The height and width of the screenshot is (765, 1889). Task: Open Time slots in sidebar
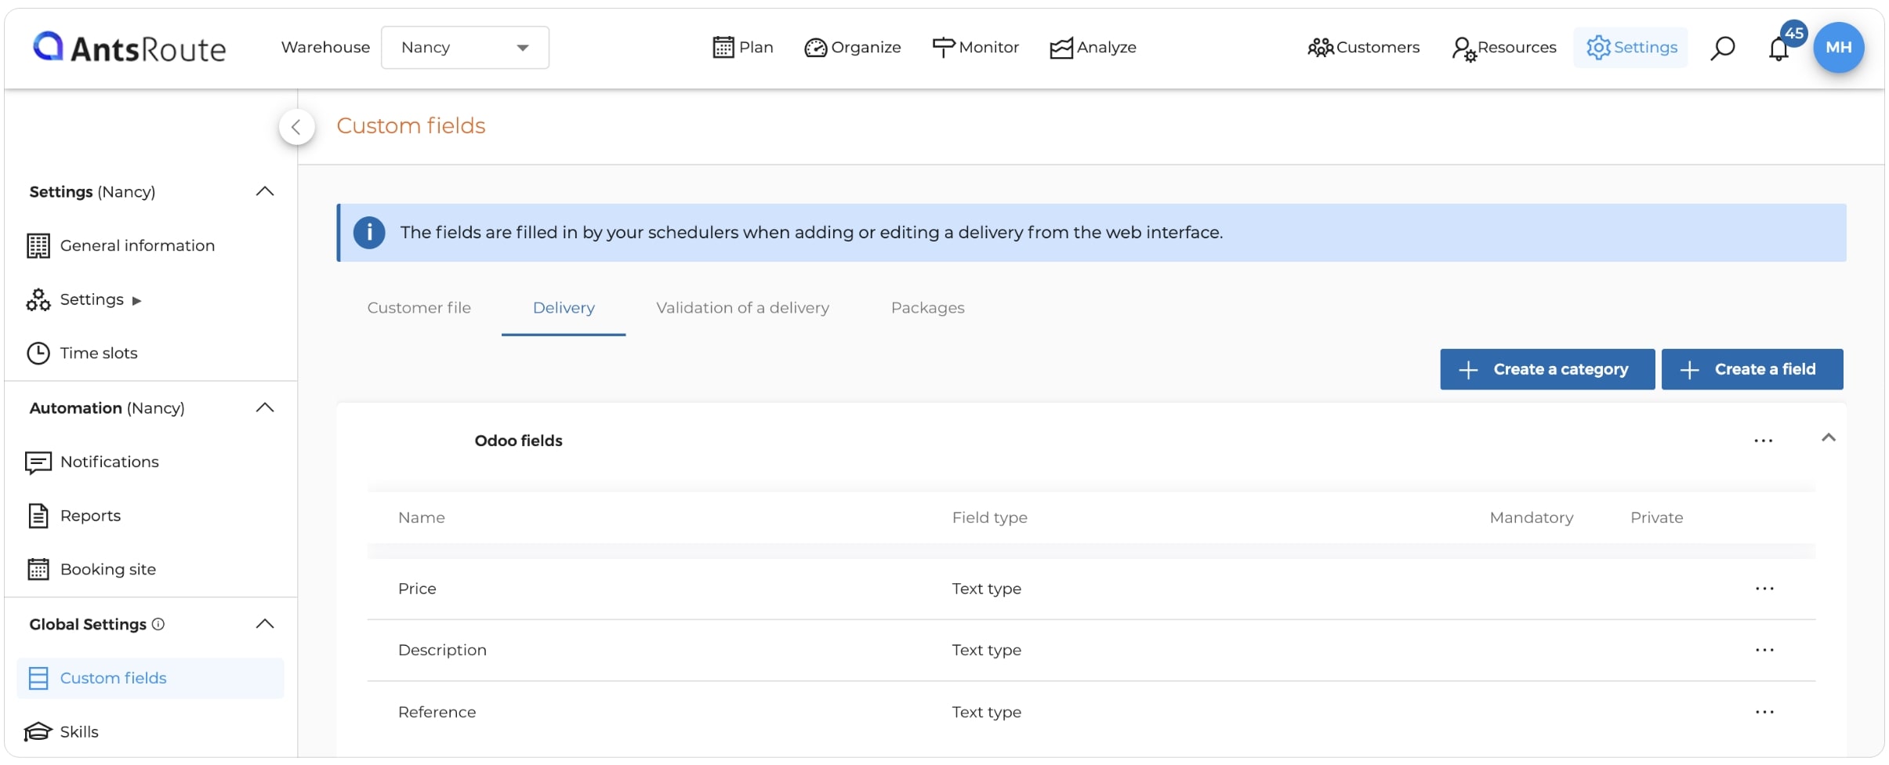[82, 353]
